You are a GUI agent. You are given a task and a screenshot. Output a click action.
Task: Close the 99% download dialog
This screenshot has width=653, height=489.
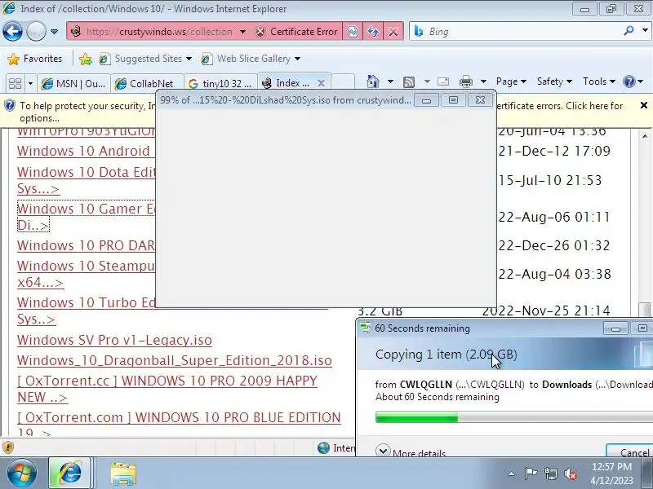coord(480,100)
